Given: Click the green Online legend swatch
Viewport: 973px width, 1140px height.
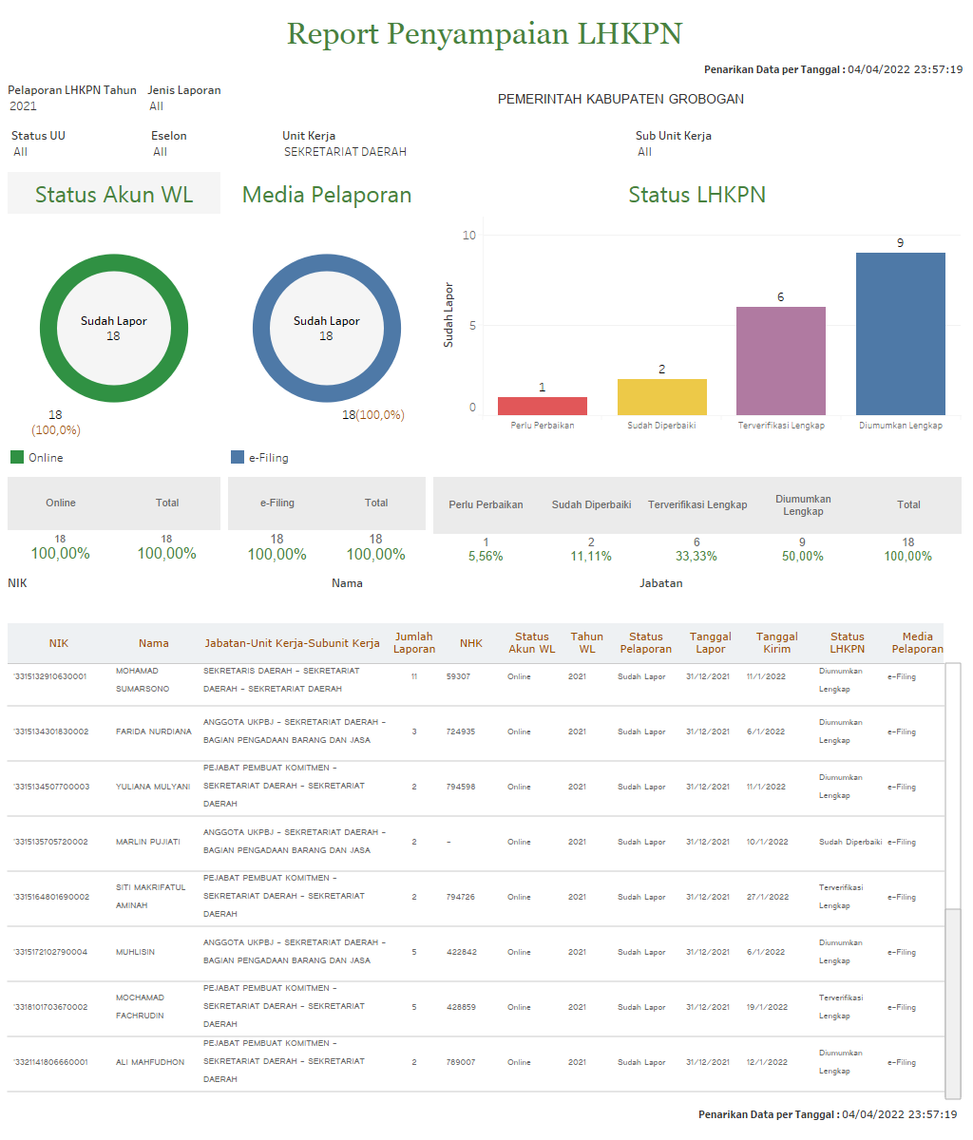Looking at the screenshot, I should tap(17, 458).
